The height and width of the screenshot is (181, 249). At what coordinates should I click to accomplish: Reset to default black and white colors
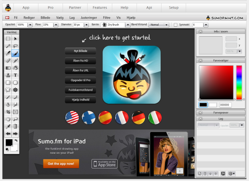[x=7, y=149]
